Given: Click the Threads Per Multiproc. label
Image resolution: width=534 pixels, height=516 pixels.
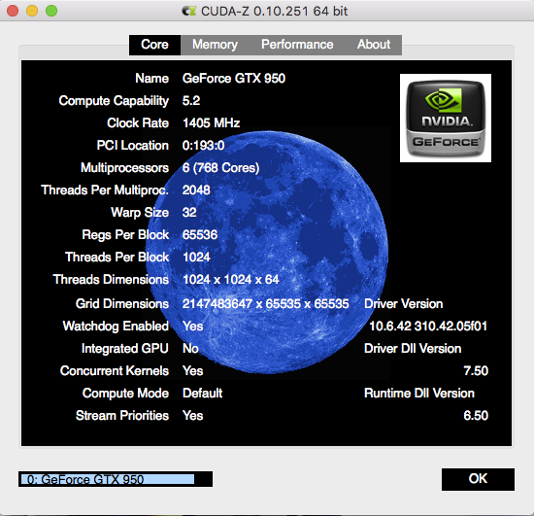Looking at the screenshot, I should (x=105, y=190).
